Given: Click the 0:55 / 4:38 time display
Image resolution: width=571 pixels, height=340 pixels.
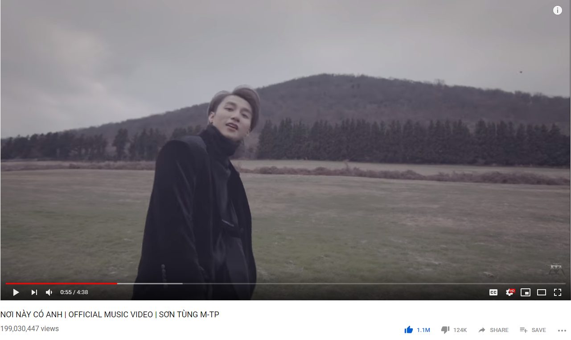Looking at the screenshot, I should [74, 292].
